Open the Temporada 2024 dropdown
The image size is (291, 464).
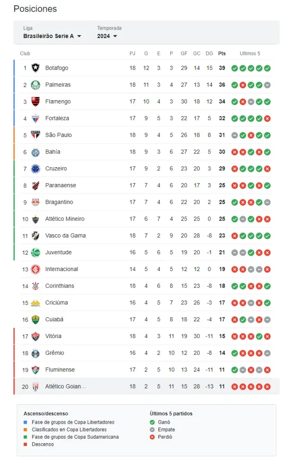107,36
